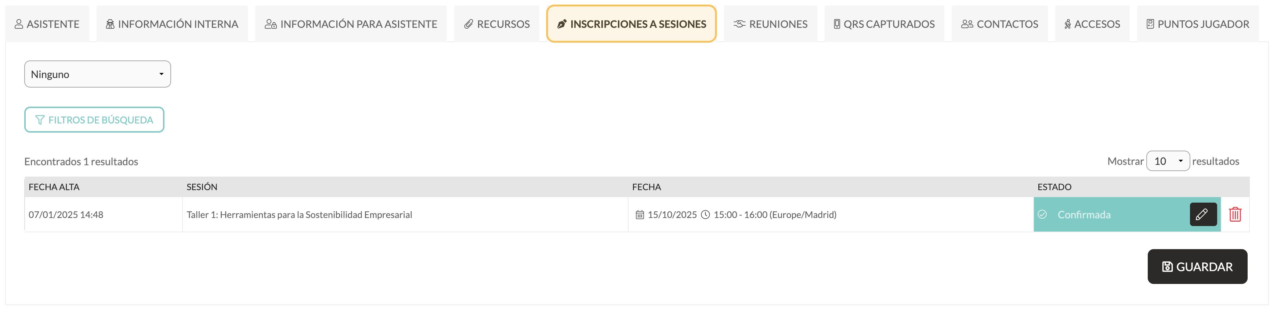Save changes with the Guardar button
Image resolution: width=1277 pixels, height=329 pixels.
[1197, 267]
